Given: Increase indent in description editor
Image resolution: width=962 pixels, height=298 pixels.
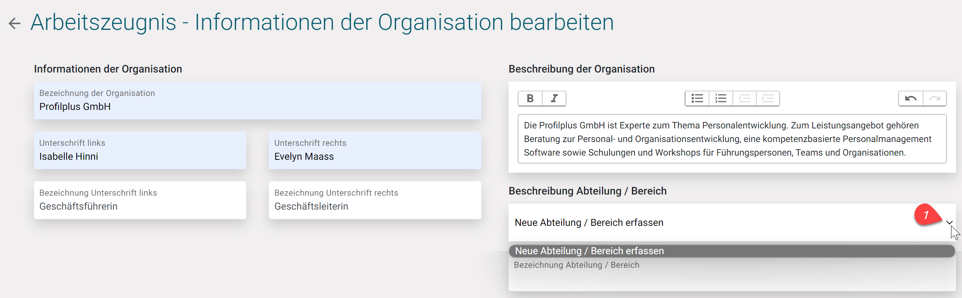Looking at the screenshot, I should (x=768, y=99).
